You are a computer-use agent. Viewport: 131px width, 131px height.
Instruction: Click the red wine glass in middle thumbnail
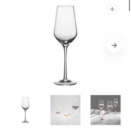(x=75, y=109)
